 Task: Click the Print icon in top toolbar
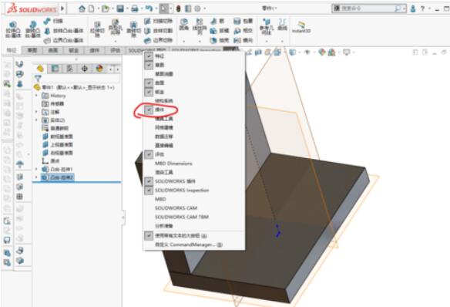(x=135, y=8)
